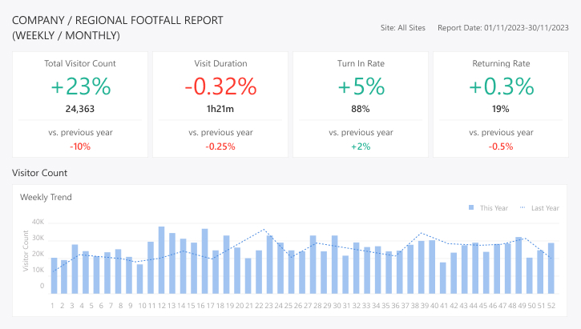Click the Visitor Count vertical axis title
The width and height of the screenshot is (581, 329).
pos(26,251)
